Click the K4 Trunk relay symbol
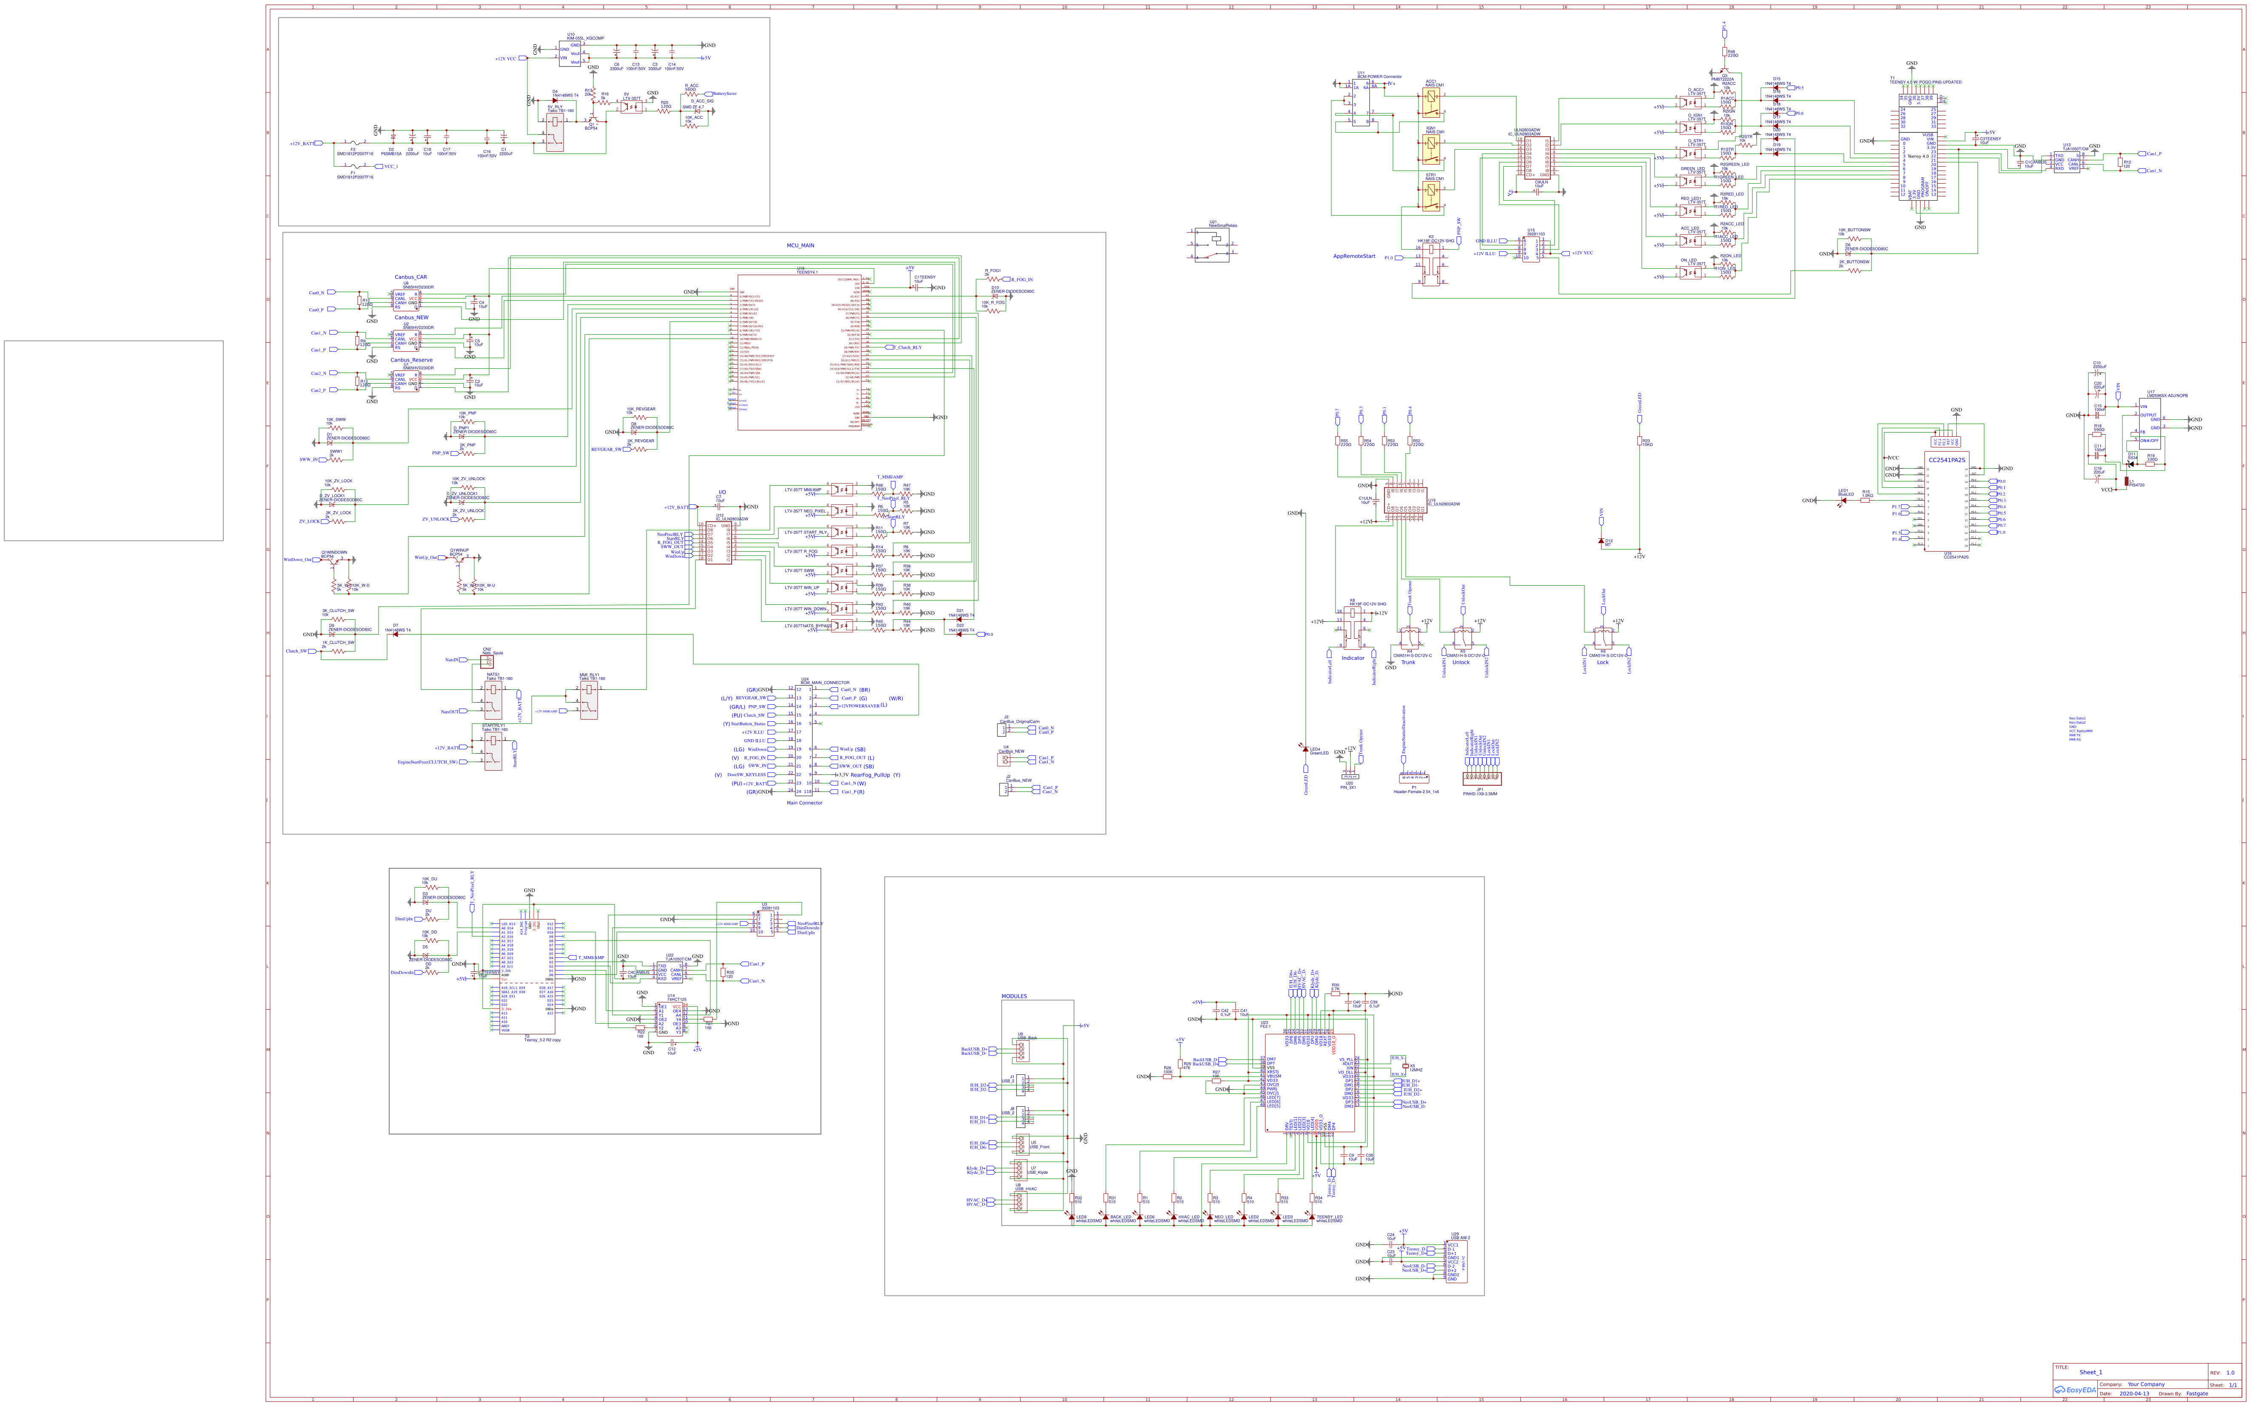Image resolution: width=2251 pixels, height=1406 pixels. coord(1410,639)
